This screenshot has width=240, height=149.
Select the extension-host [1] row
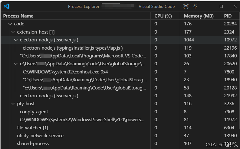(x=120, y=32)
